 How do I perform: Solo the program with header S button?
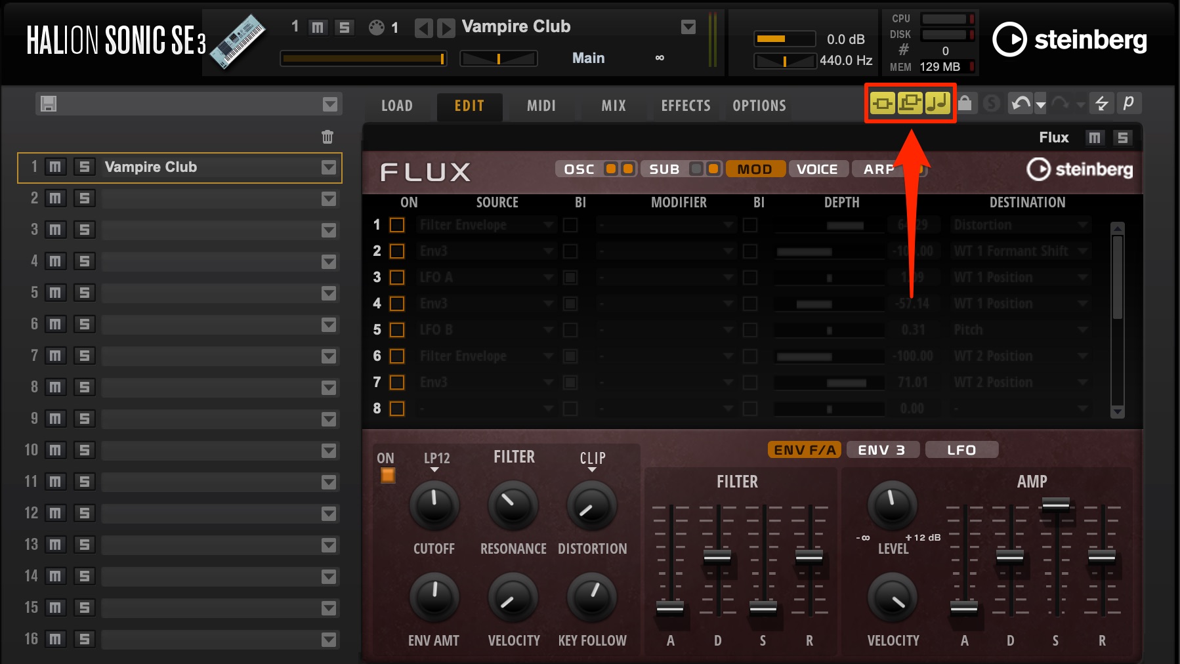tap(344, 27)
